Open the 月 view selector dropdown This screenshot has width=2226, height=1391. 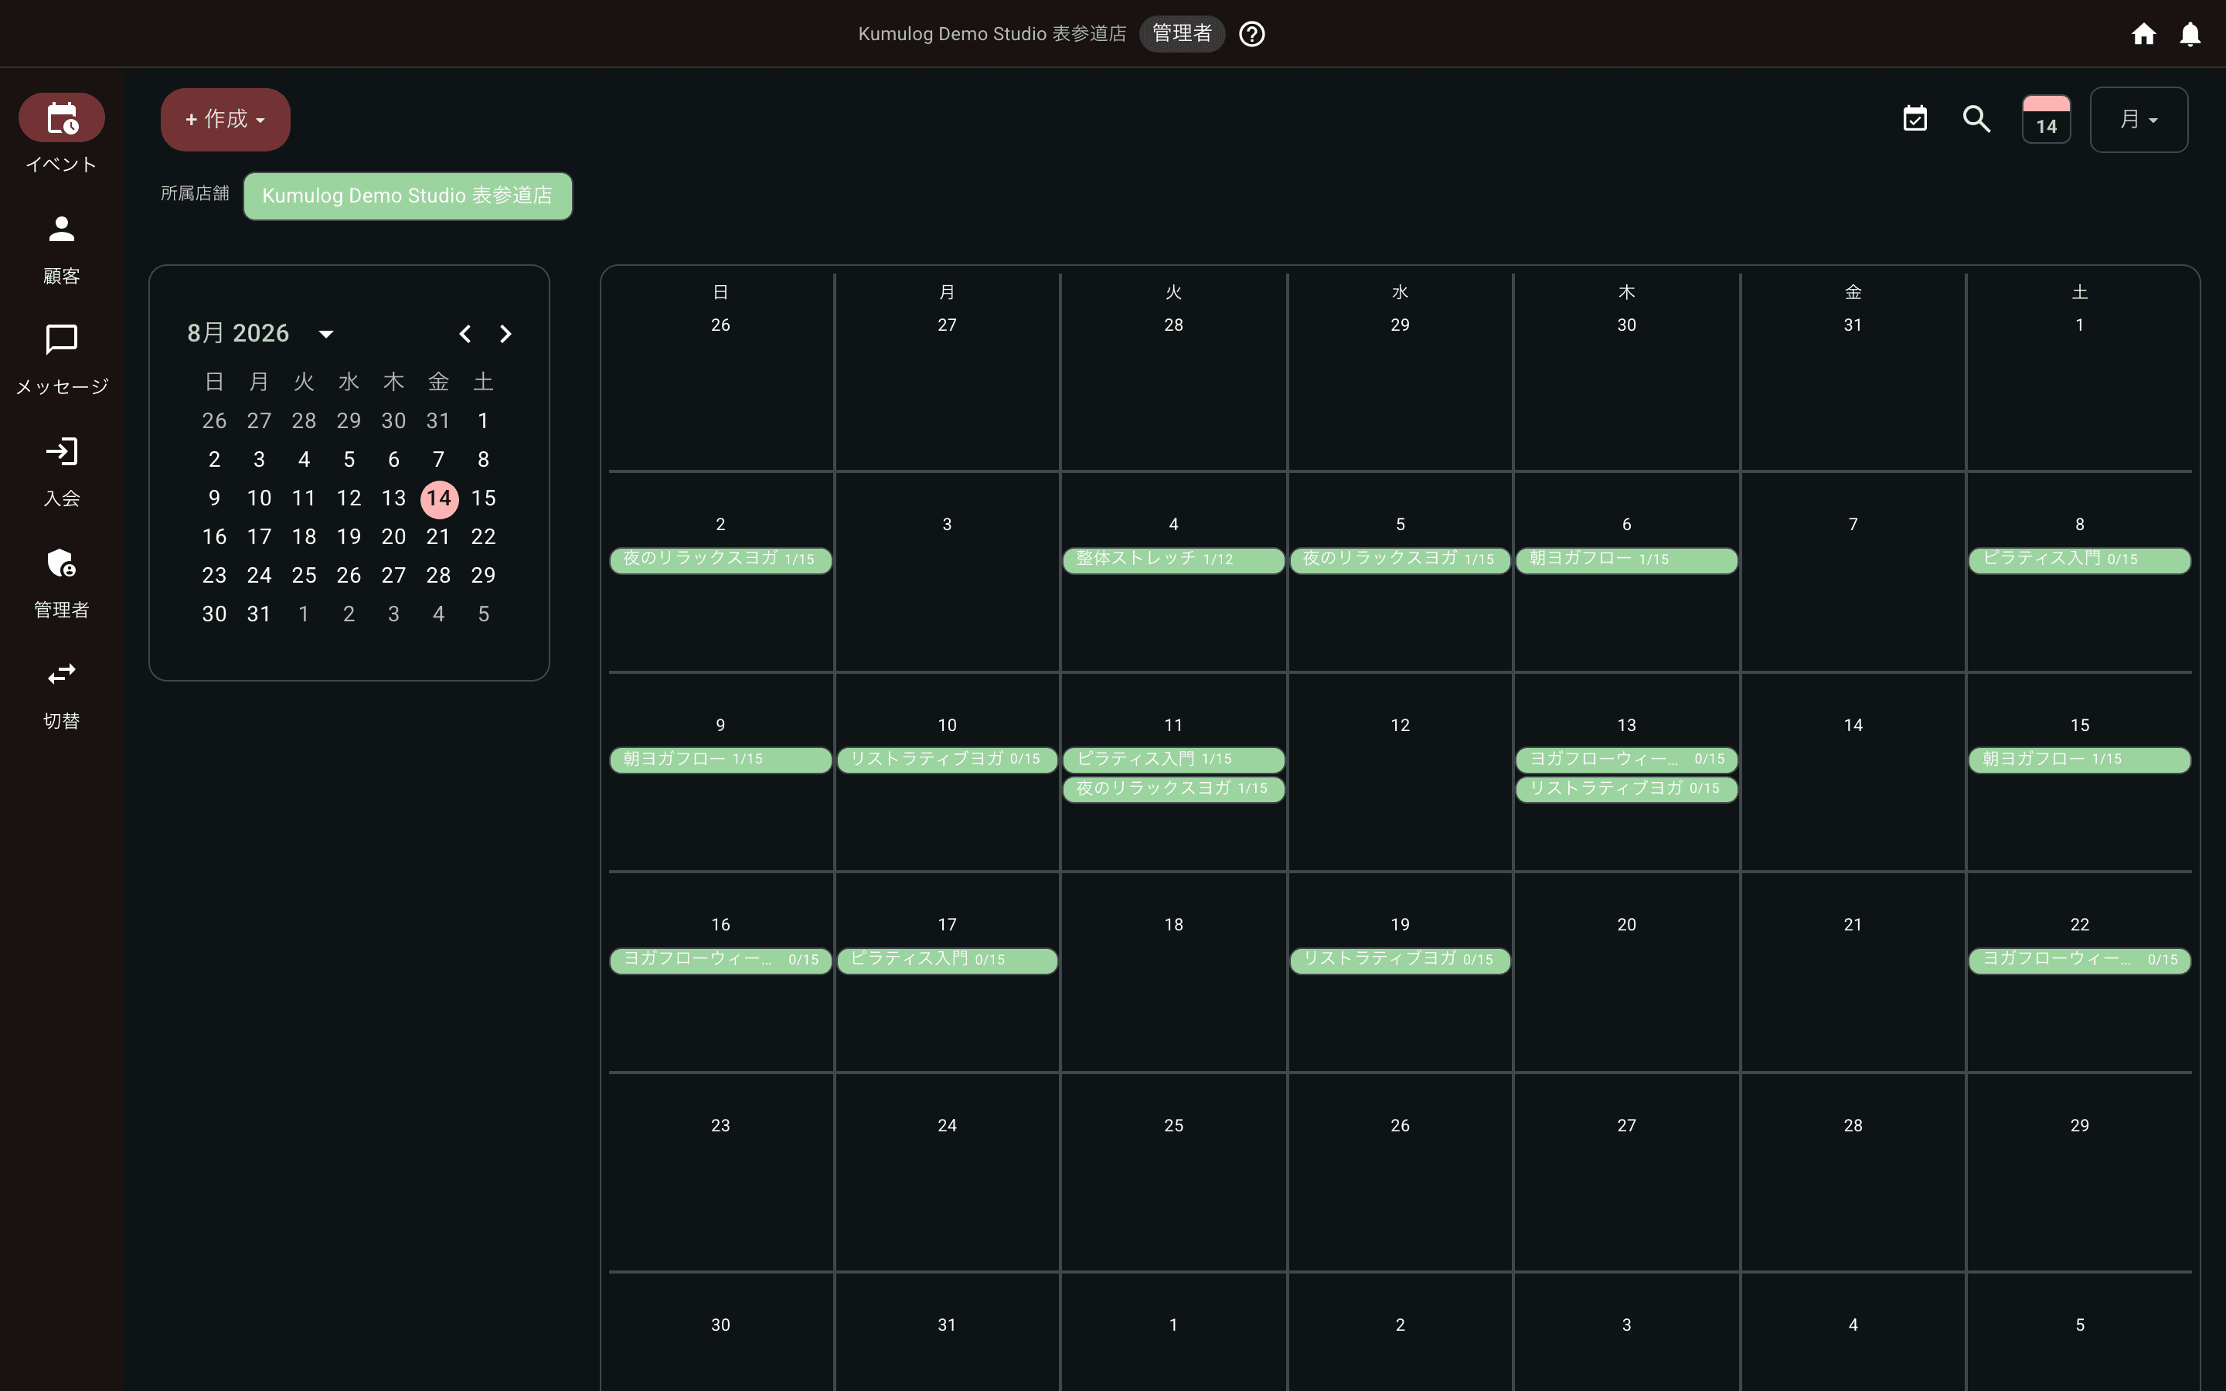(2139, 120)
